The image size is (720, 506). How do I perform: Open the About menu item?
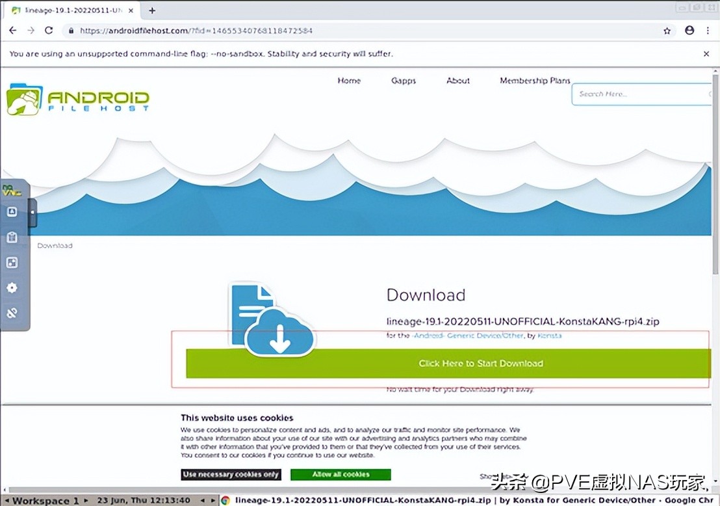(x=458, y=81)
